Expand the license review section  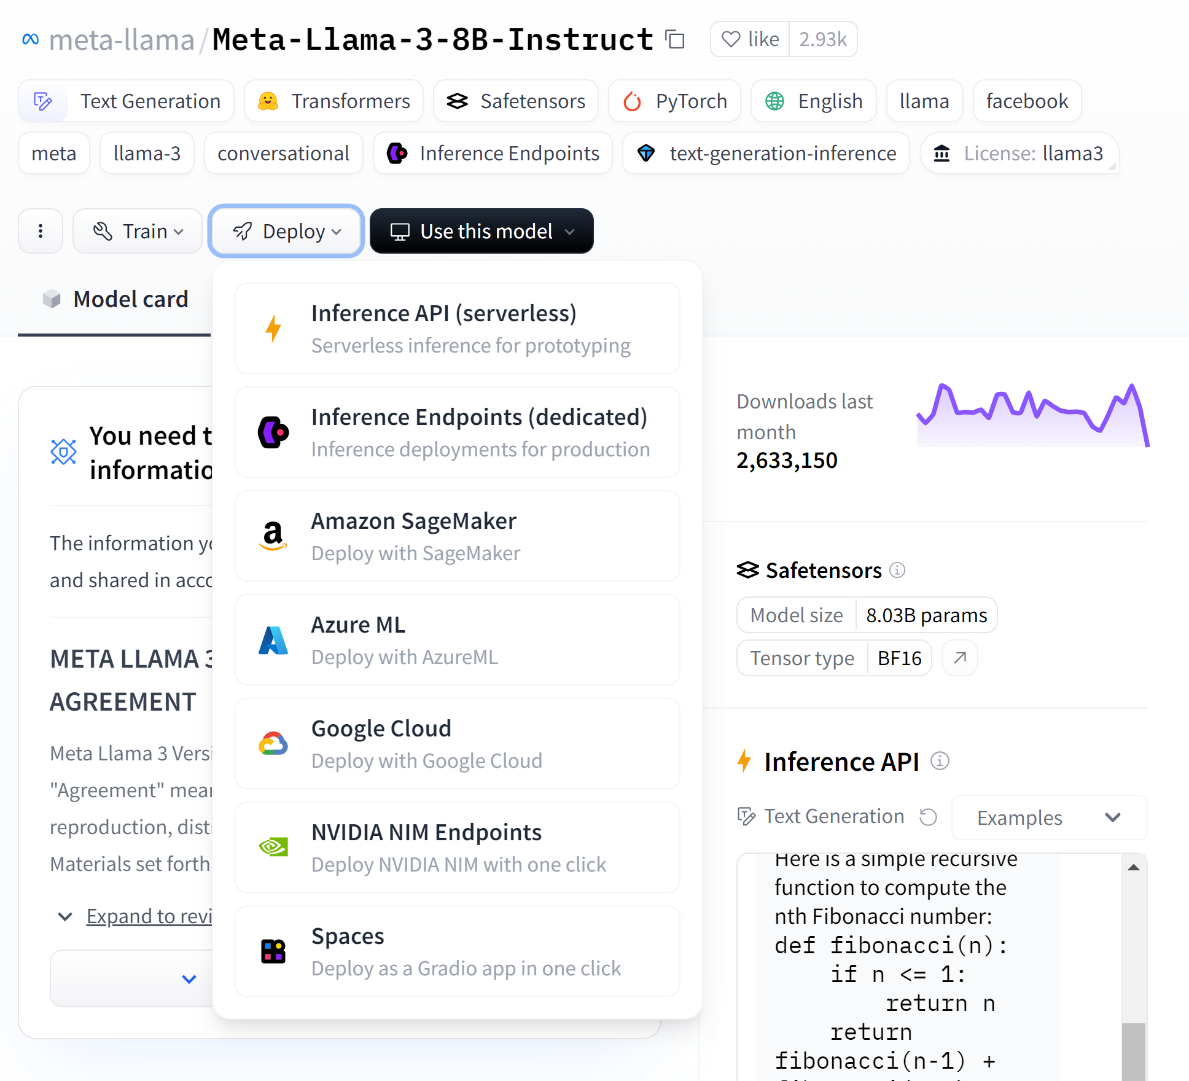pyautogui.click(x=149, y=916)
